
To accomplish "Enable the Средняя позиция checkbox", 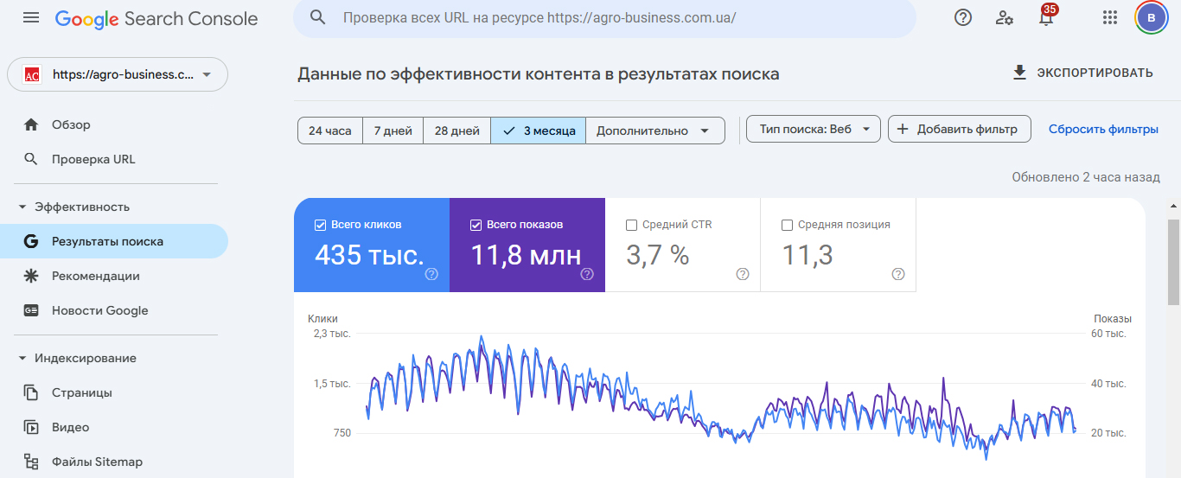I will tap(787, 225).
